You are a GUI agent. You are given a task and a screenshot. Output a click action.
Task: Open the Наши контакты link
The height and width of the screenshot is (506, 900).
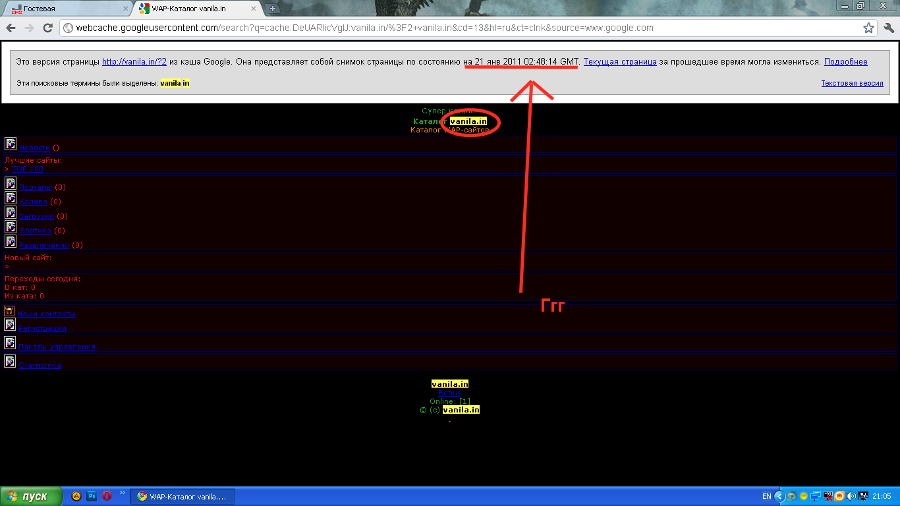[x=47, y=314]
